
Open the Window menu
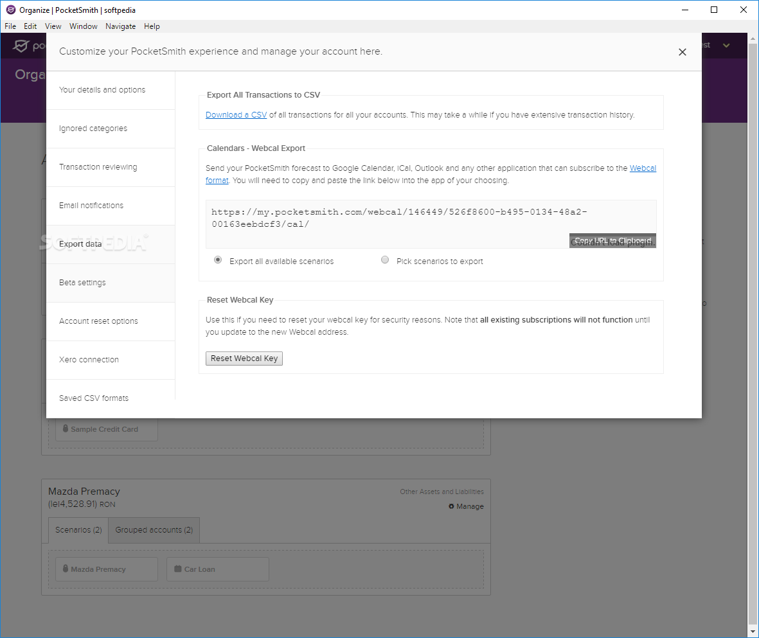pos(84,26)
